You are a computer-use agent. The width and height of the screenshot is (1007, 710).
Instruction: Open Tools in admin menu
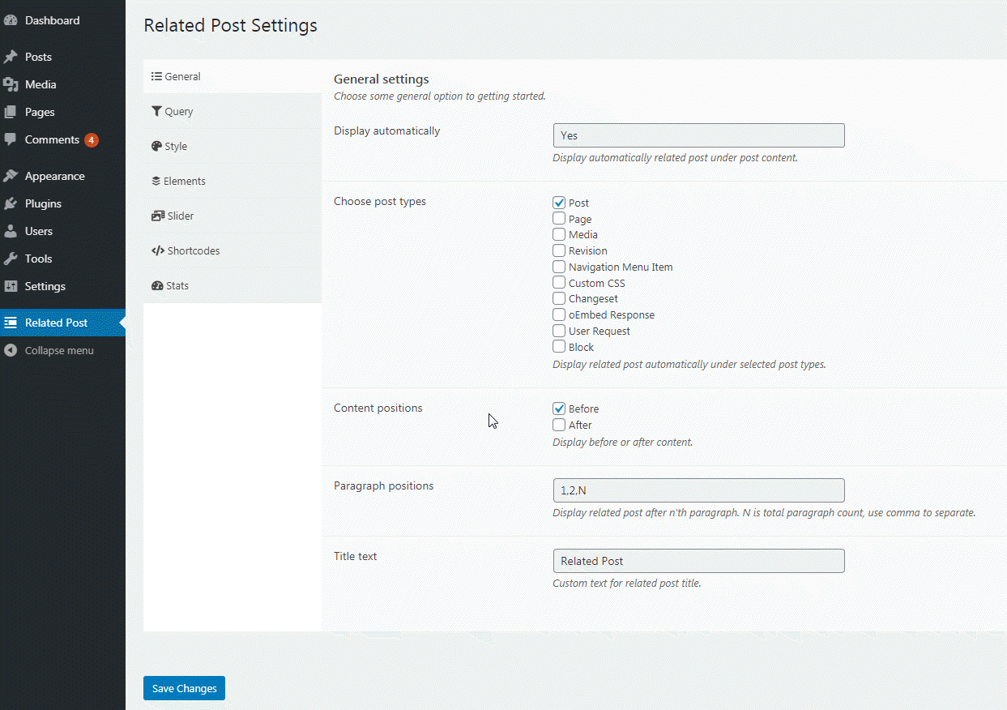click(x=62, y=259)
